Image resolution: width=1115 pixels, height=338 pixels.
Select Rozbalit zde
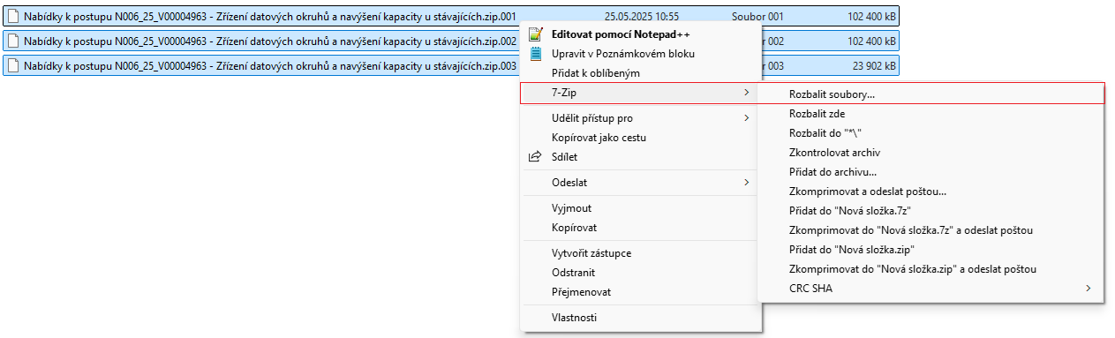930,114
